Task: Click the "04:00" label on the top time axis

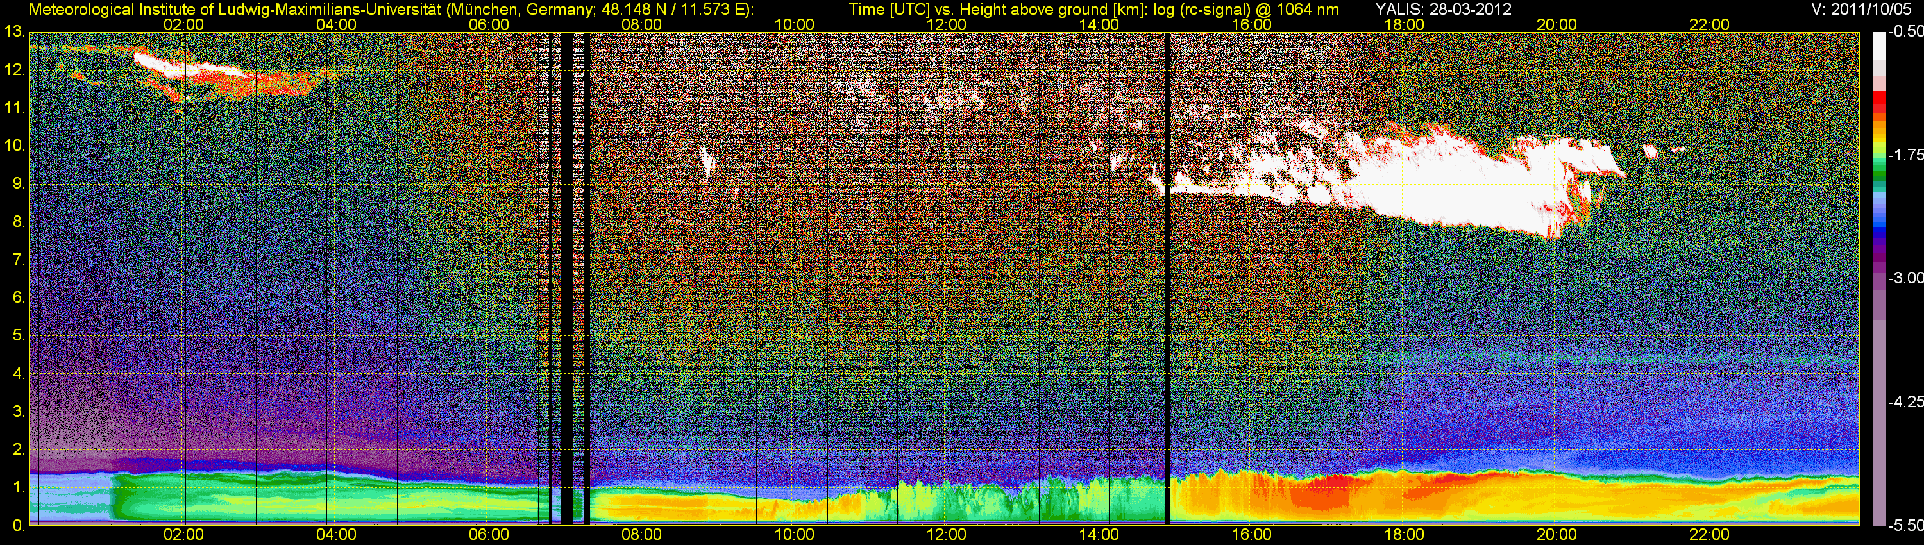Action: 336,26
